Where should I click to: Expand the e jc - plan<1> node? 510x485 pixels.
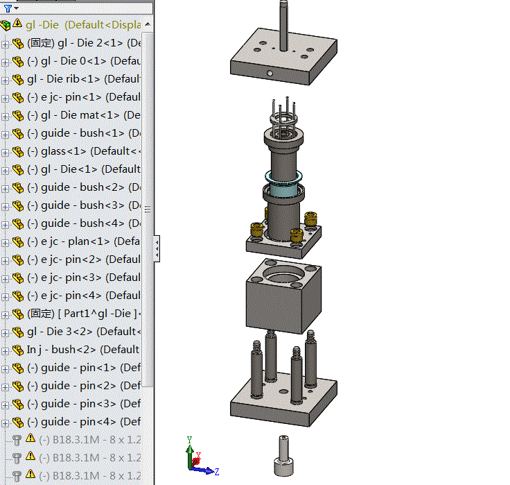(5, 242)
